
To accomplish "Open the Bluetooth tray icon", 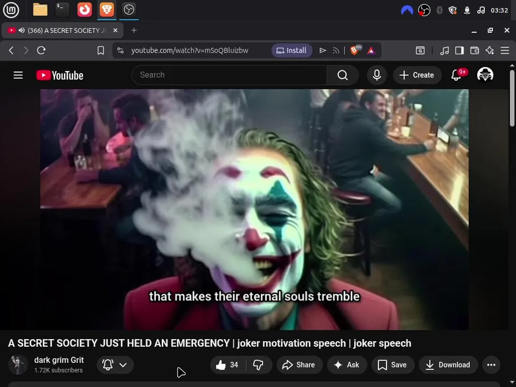I will coord(439,11).
